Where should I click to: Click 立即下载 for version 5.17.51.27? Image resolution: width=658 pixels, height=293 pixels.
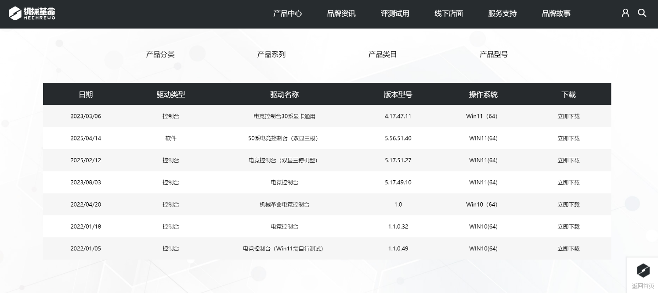pos(568,161)
